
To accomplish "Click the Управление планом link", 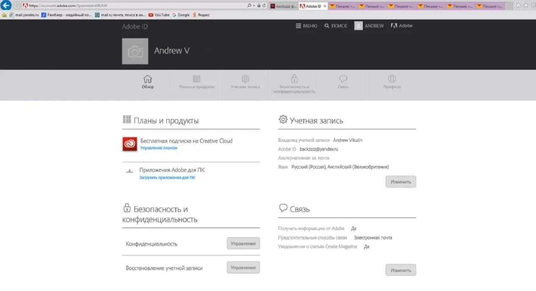I will click(159, 148).
